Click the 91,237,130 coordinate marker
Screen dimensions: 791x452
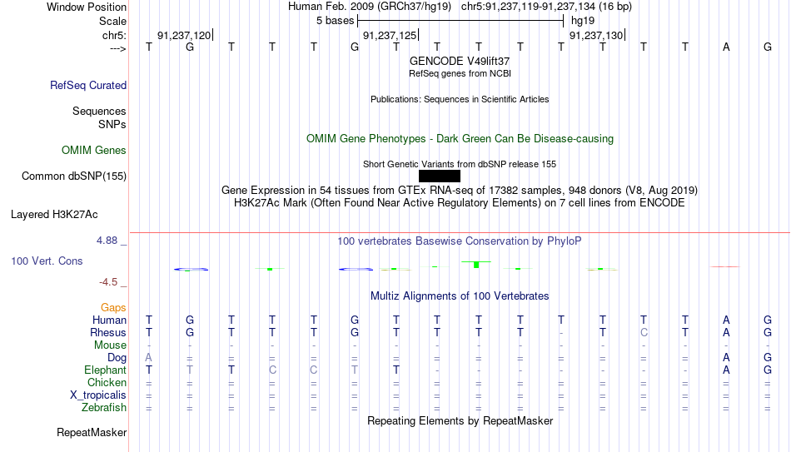coord(596,35)
